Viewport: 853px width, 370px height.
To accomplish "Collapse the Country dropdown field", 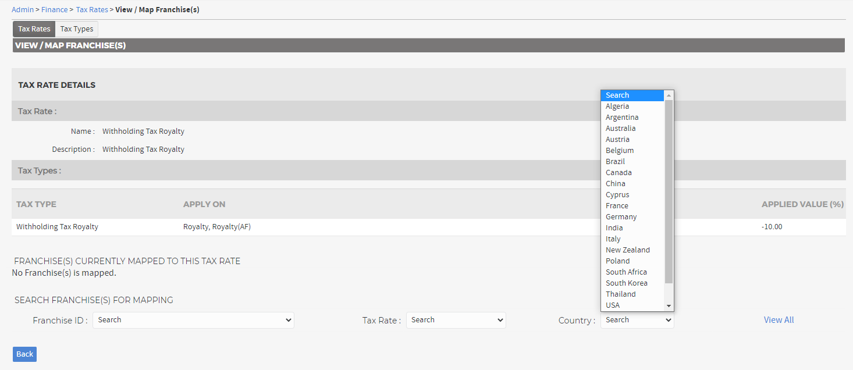I will pos(637,320).
